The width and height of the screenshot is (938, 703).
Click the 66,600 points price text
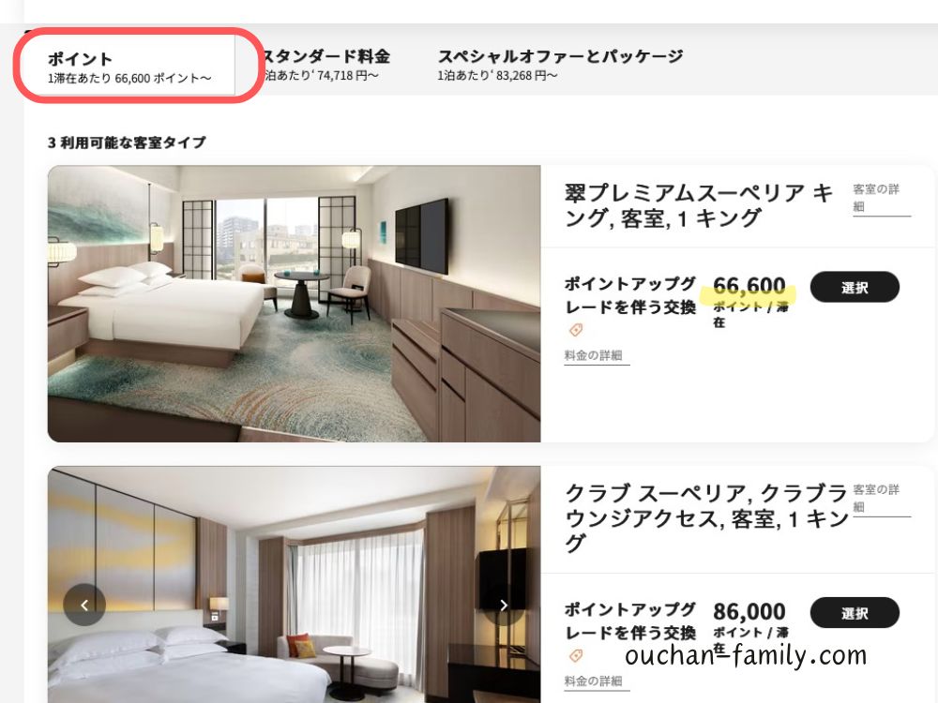pyautogui.click(x=749, y=286)
